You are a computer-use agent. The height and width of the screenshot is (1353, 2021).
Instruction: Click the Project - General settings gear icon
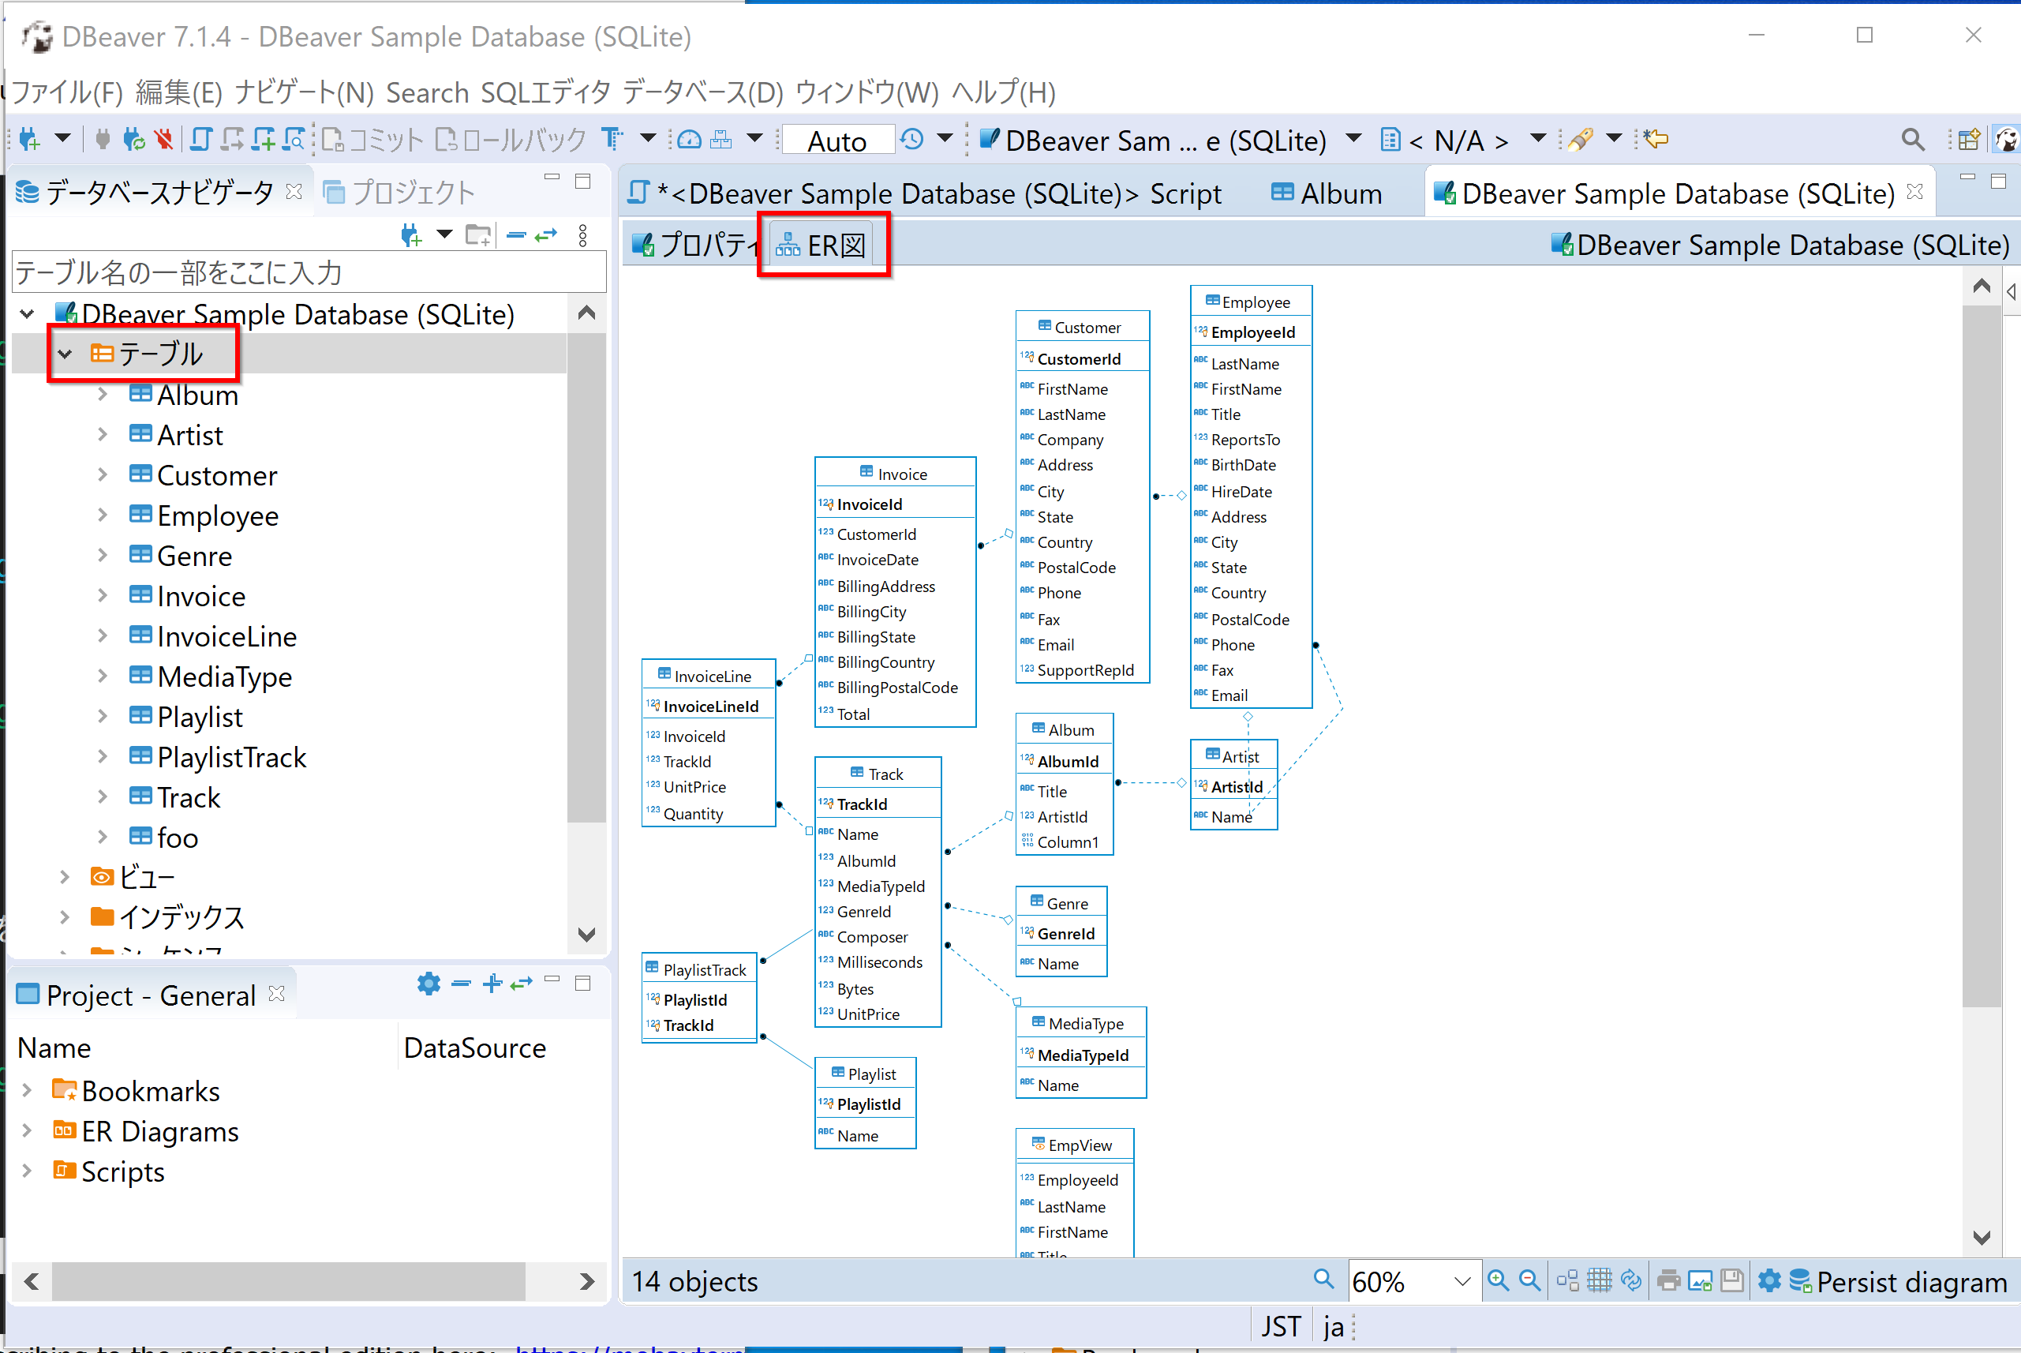pyautogui.click(x=429, y=984)
